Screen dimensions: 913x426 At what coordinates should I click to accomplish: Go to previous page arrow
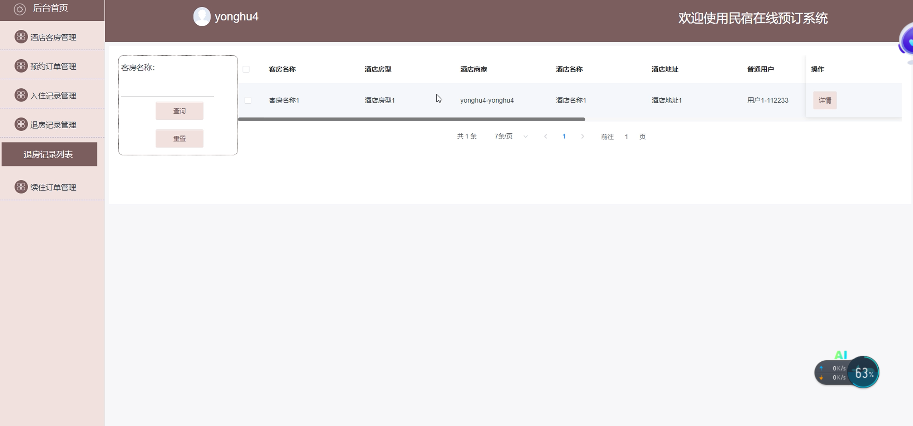pyautogui.click(x=545, y=137)
